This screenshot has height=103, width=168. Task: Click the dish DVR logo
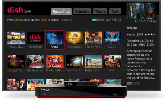(19, 10)
